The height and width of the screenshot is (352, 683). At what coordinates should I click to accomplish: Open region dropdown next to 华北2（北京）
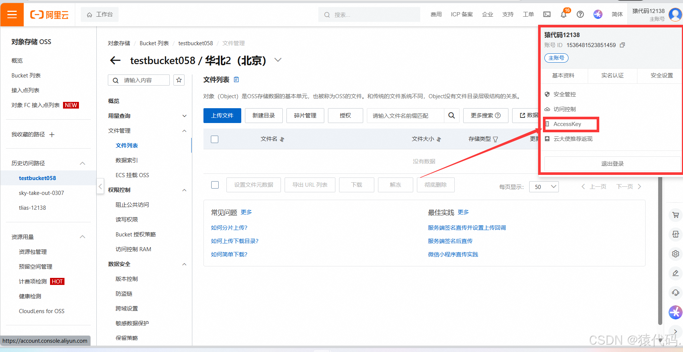tap(278, 60)
